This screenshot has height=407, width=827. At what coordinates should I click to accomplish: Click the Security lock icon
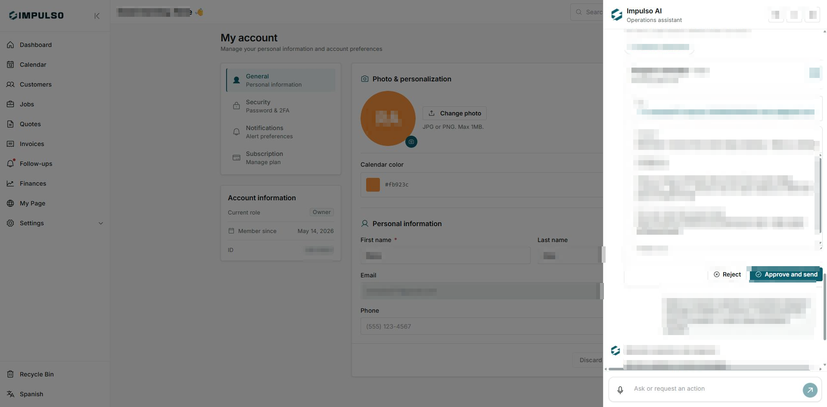pos(236,106)
